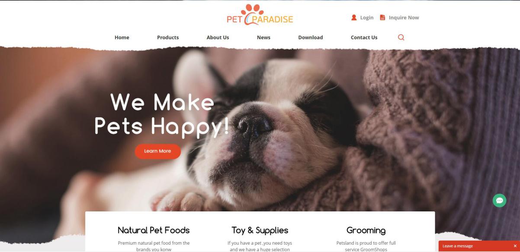Open the Grooming section heading

366,230
